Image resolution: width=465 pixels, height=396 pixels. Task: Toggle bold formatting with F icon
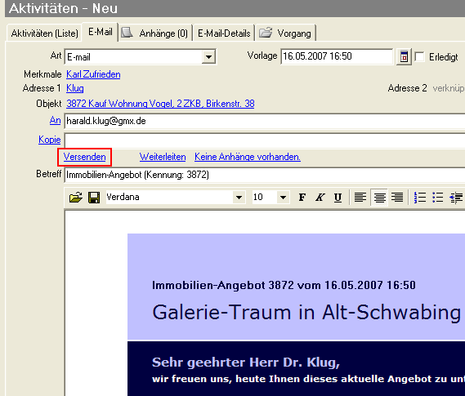pyautogui.click(x=302, y=198)
